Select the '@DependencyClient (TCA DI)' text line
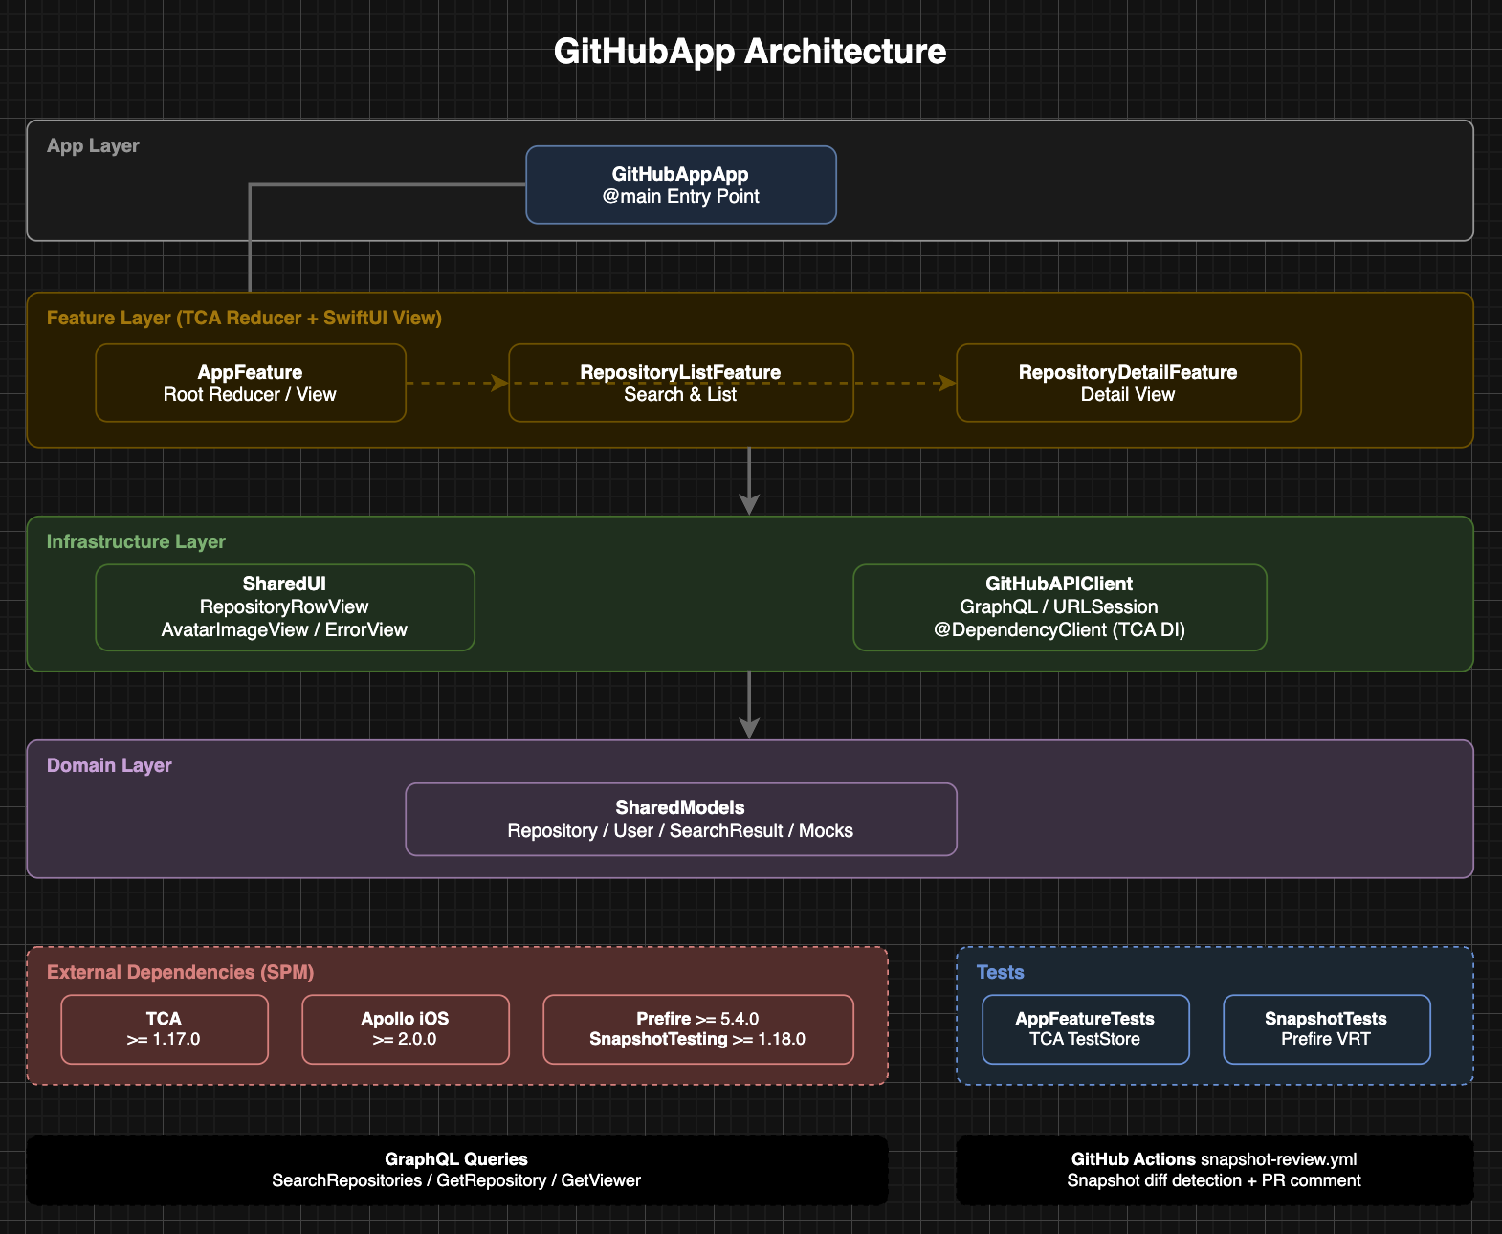This screenshot has width=1502, height=1234. pos(1059,629)
